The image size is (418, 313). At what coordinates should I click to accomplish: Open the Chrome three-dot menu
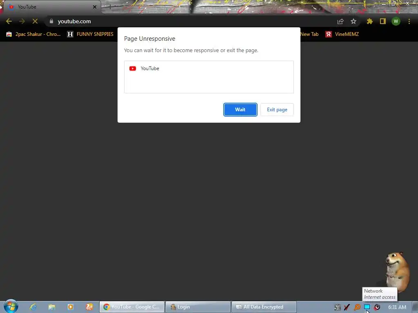409,21
